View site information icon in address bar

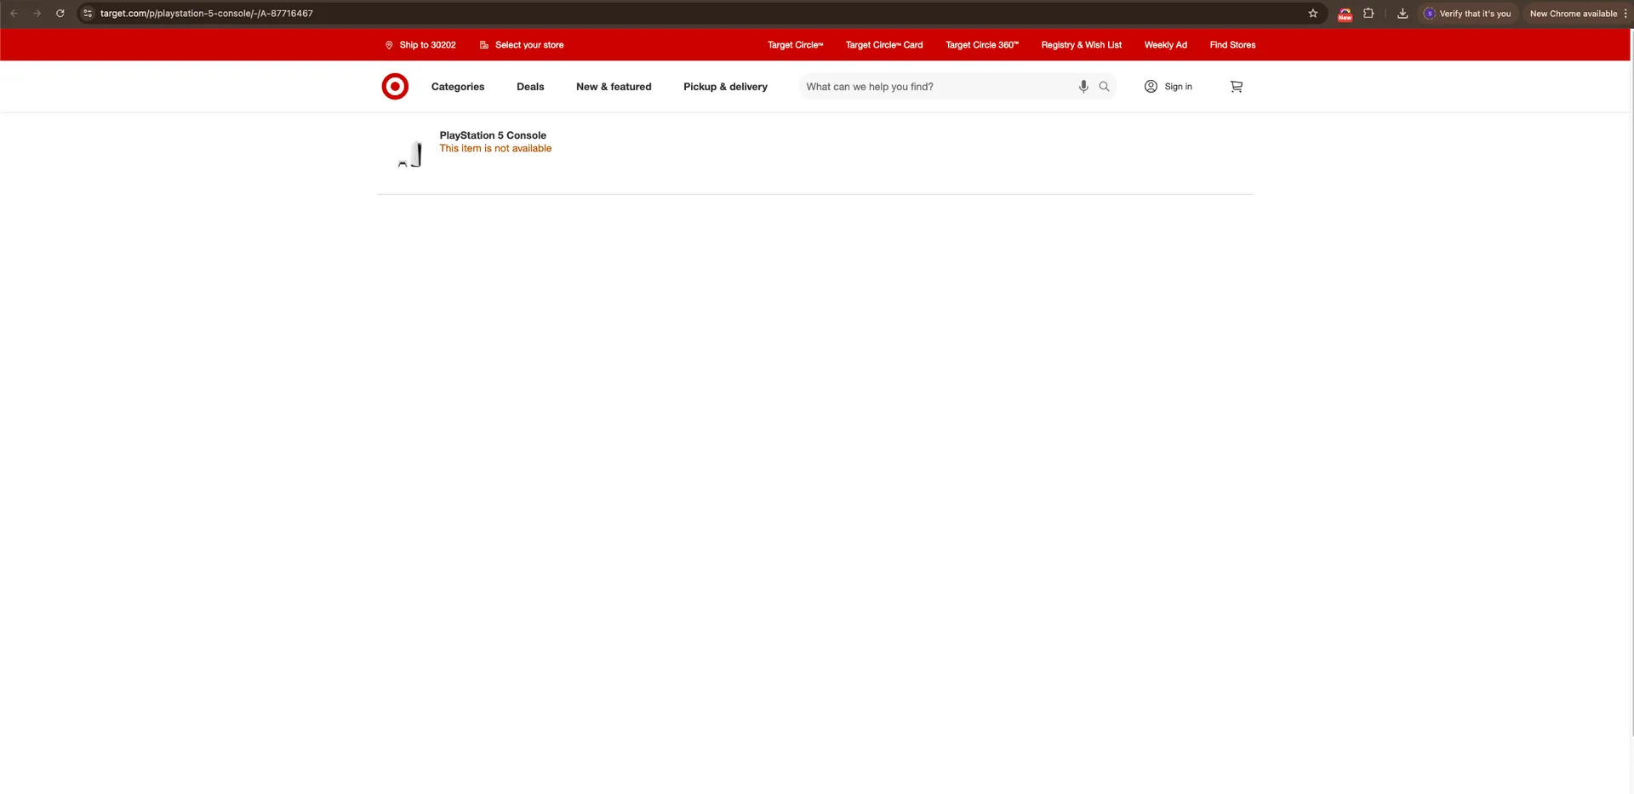88,14
